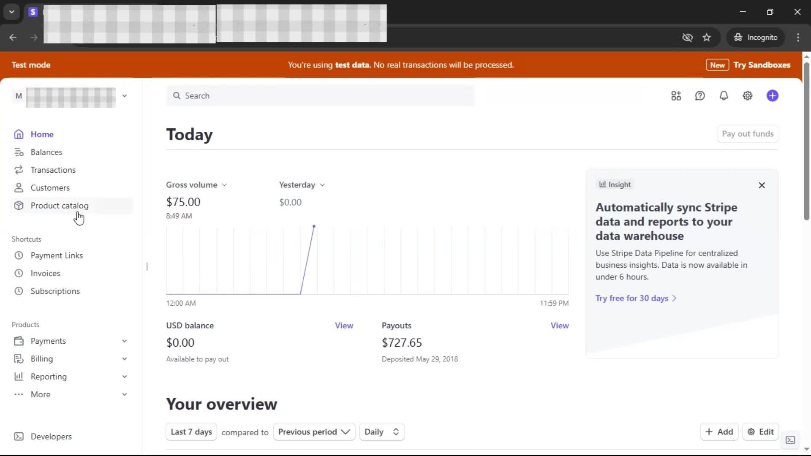Image resolution: width=811 pixels, height=456 pixels.
Task: Click the clock icon beside Payment Links
Action: click(x=19, y=255)
